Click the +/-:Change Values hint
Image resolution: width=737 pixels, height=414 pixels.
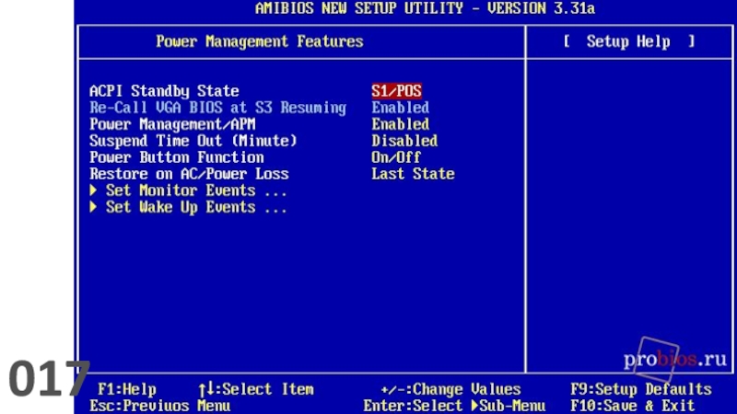[450, 389]
